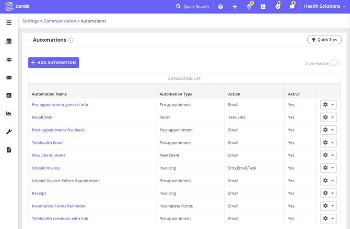Toggle the hamburger menu icon
Screen dimensions: 350x229
[x=9, y=23]
